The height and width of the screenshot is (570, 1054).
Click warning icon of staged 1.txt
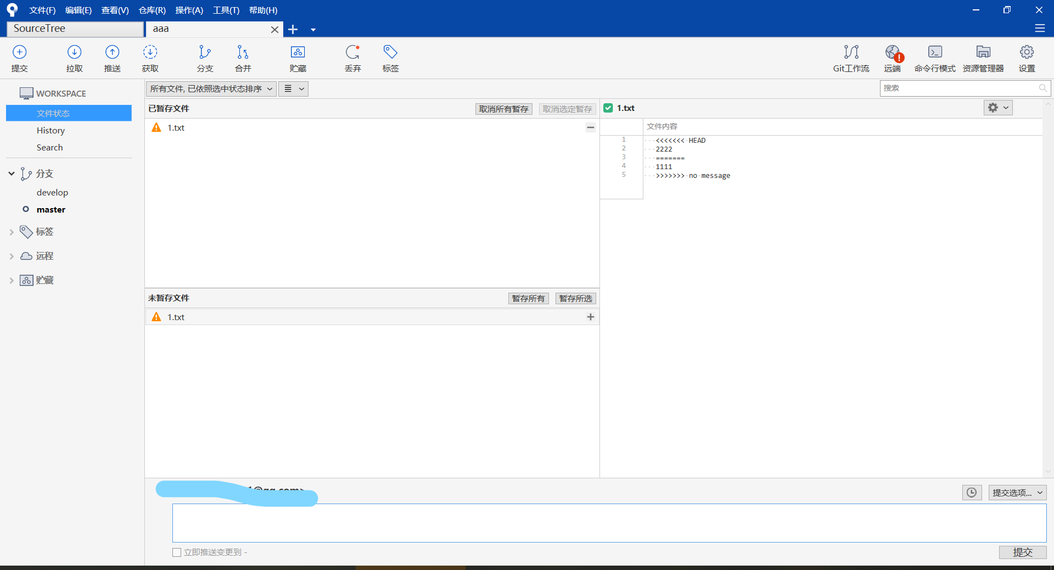[156, 127]
